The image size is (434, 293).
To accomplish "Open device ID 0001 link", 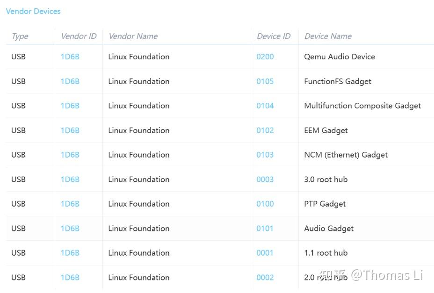I will coord(265,253).
